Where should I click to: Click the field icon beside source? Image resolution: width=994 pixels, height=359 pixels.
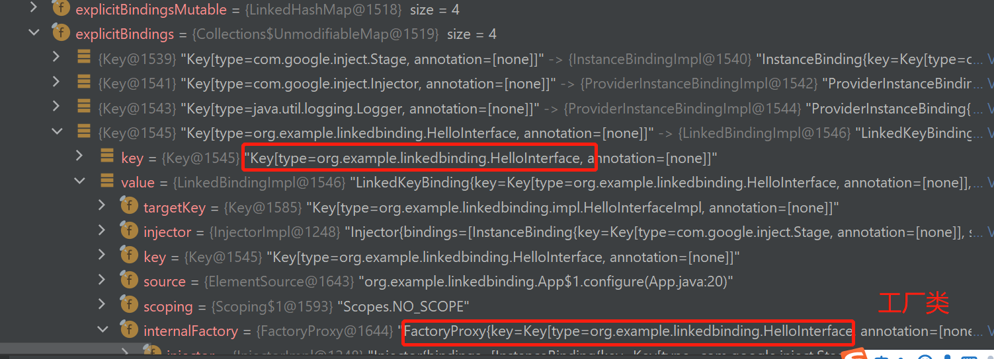click(129, 280)
